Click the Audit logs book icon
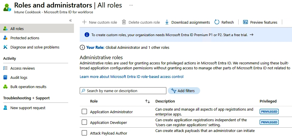Screen dimensions: 292x136 coord(5,77)
